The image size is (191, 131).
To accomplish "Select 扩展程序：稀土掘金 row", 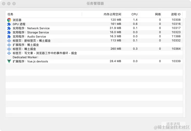I will pyautogui.click(x=94, y=45).
